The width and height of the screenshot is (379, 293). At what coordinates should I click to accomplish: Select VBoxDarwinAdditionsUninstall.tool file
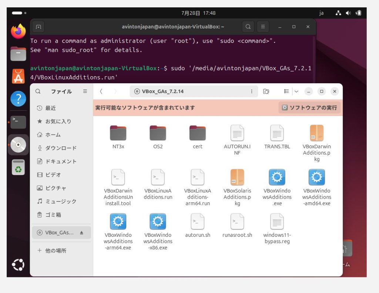click(x=118, y=187)
